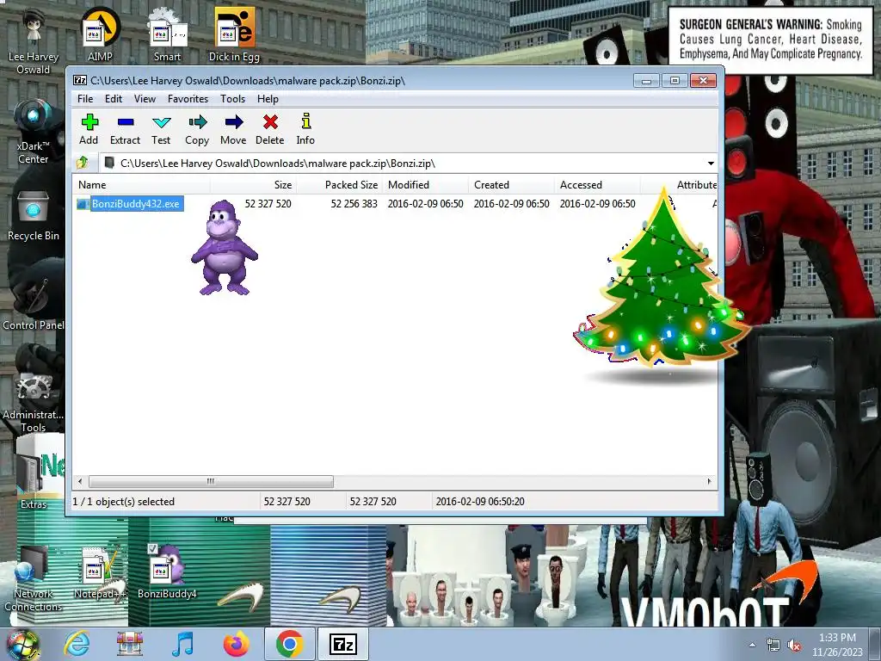The height and width of the screenshot is (661, 881).
Task: Open the Favorites menu
Action: [188, 99]
